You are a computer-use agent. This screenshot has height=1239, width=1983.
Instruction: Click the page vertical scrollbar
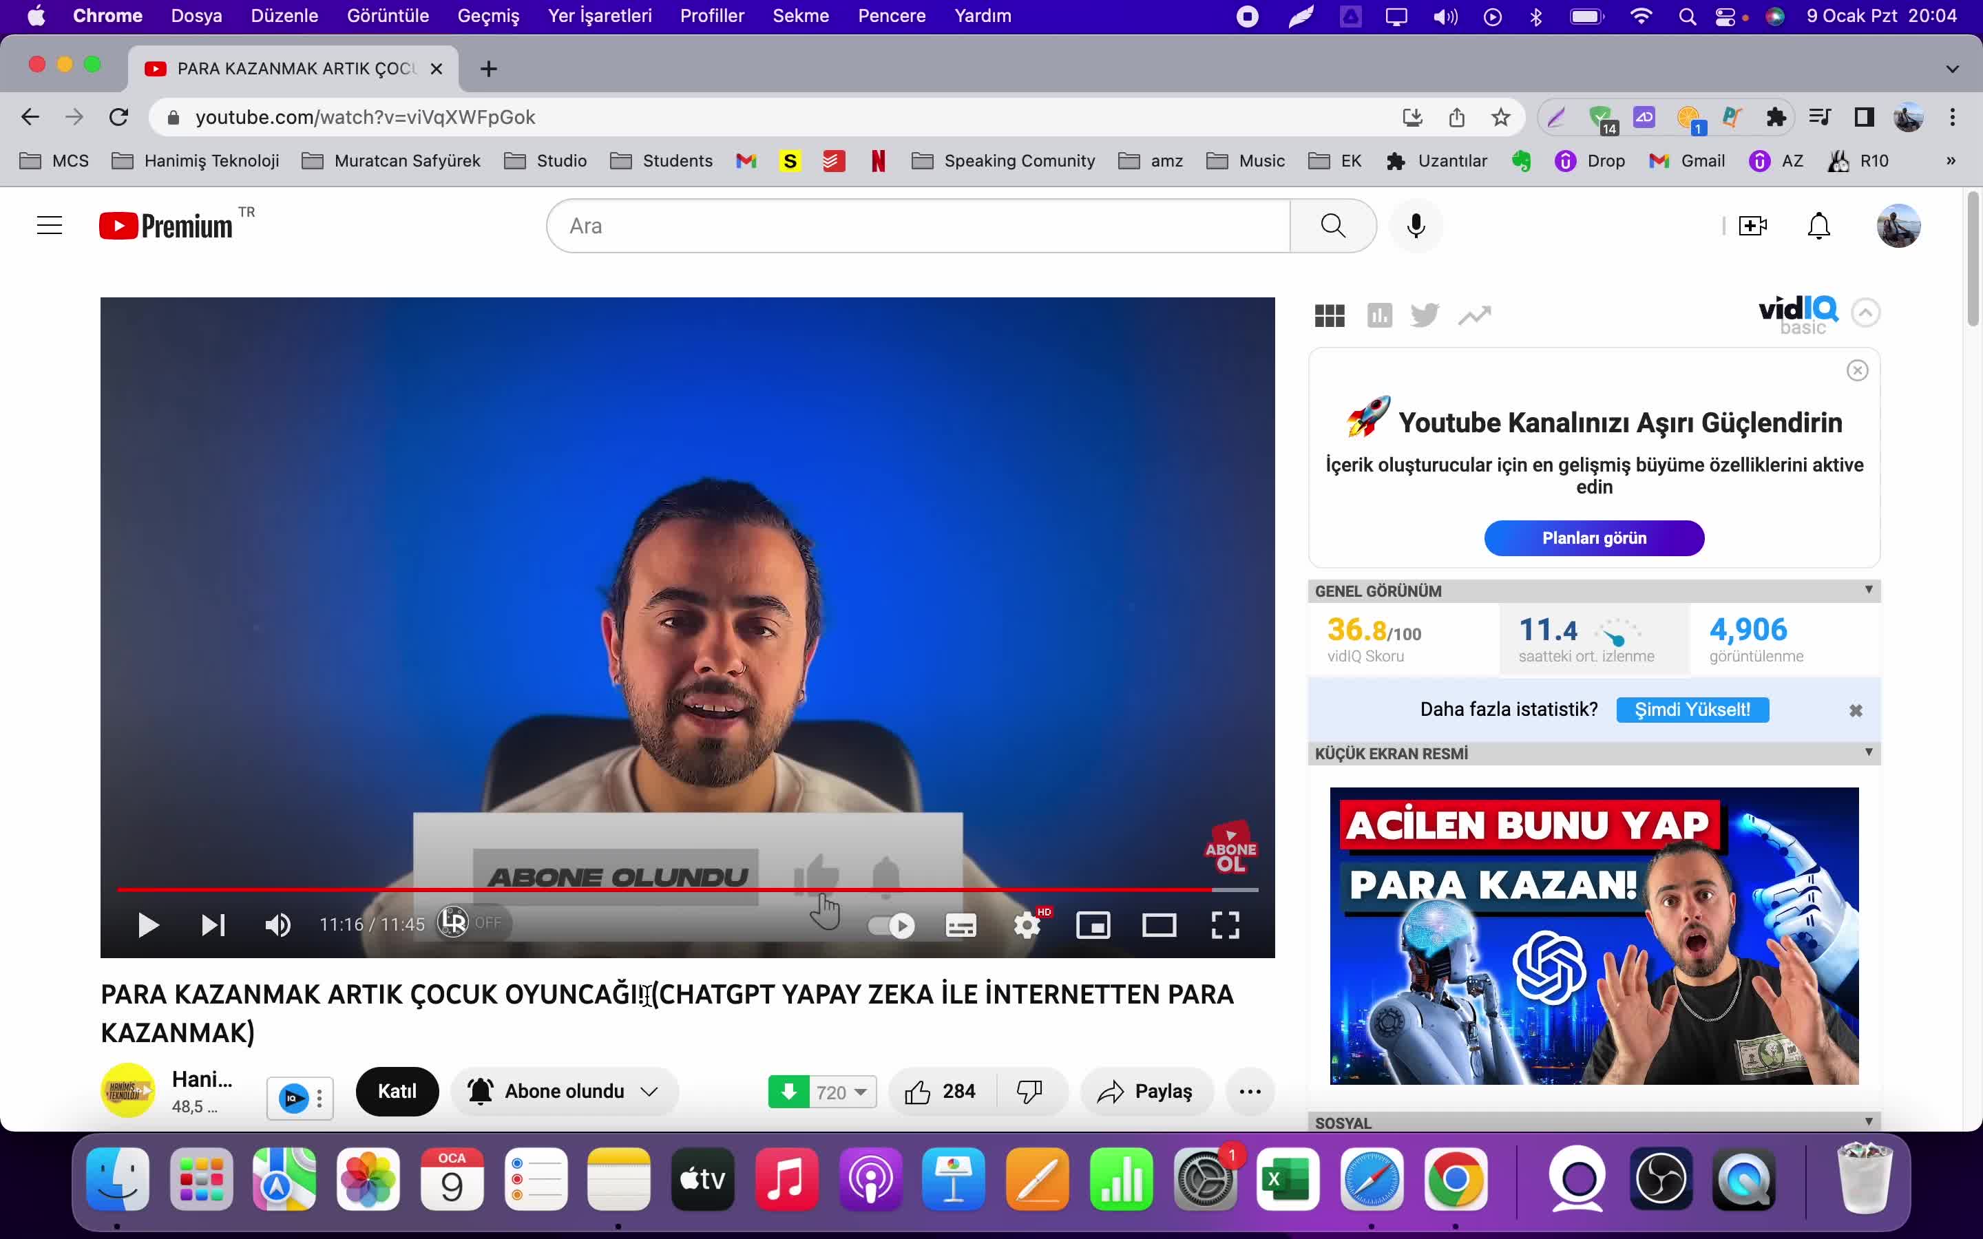(x=1973, y=257)
